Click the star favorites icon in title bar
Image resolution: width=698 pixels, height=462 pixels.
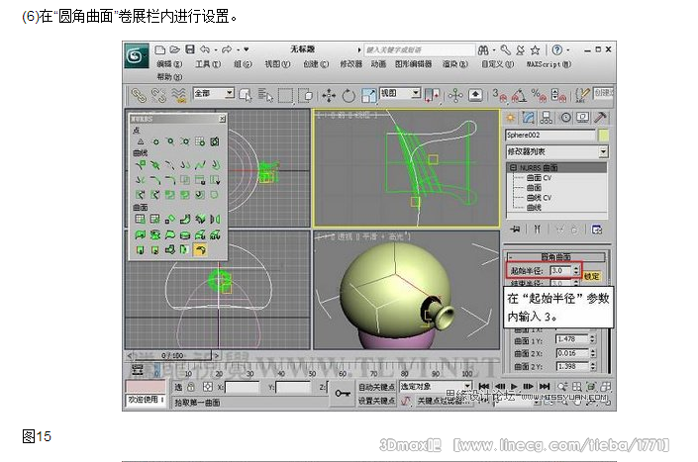tap(535, 49)
